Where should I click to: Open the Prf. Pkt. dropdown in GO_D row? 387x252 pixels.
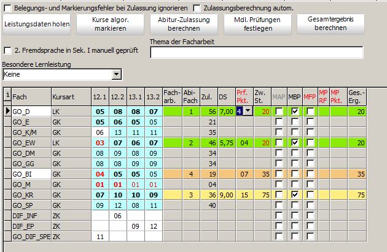point(248,112)
